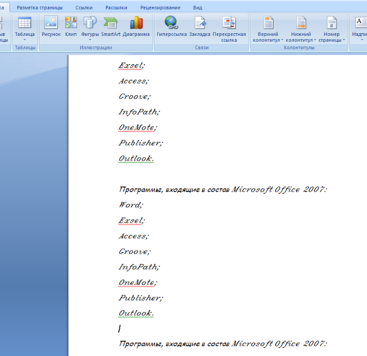This screenshot has width=367, height=356.
Task: Click the first InfoPath; line
Action: click(x=139, y=112)
